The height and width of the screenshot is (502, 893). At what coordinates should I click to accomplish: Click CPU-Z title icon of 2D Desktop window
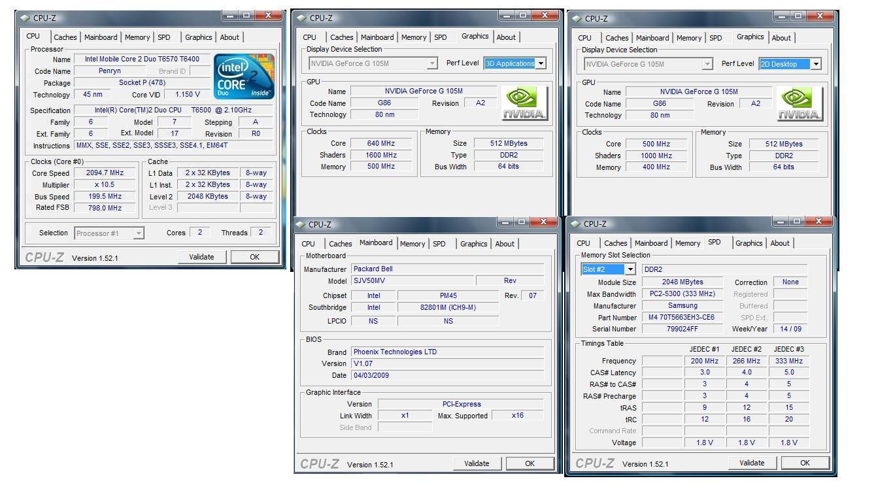coord(576,18)
